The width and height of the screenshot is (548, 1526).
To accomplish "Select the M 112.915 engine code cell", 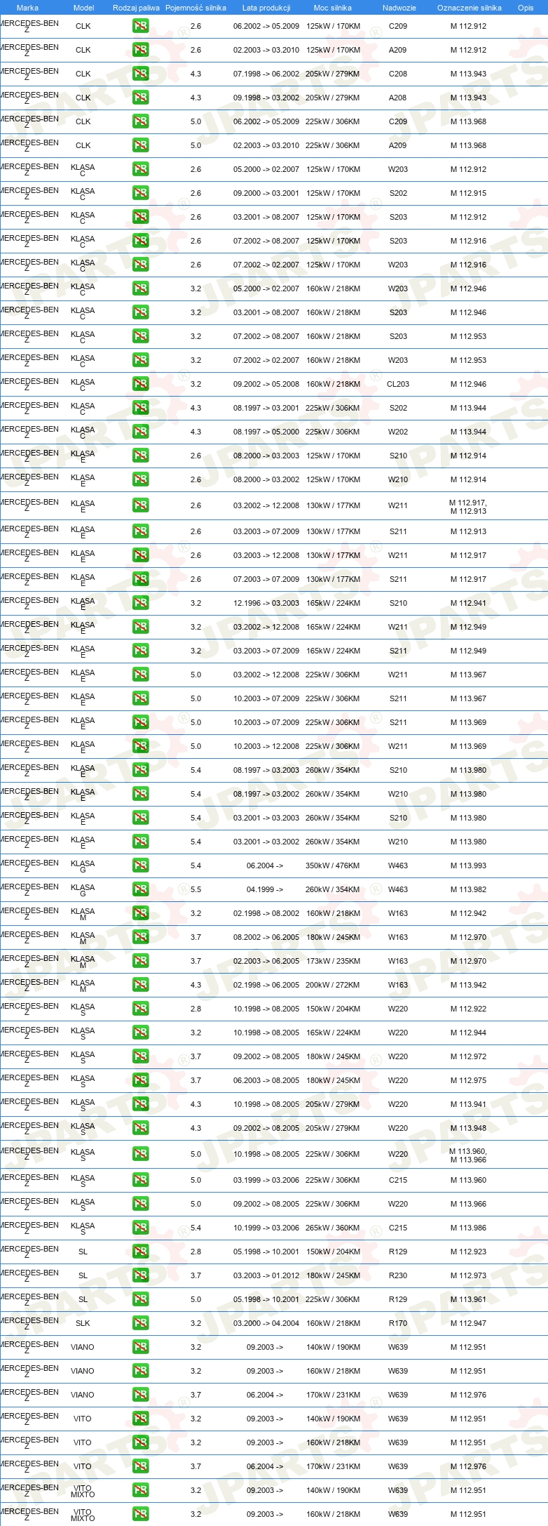I will coord(468,193).
